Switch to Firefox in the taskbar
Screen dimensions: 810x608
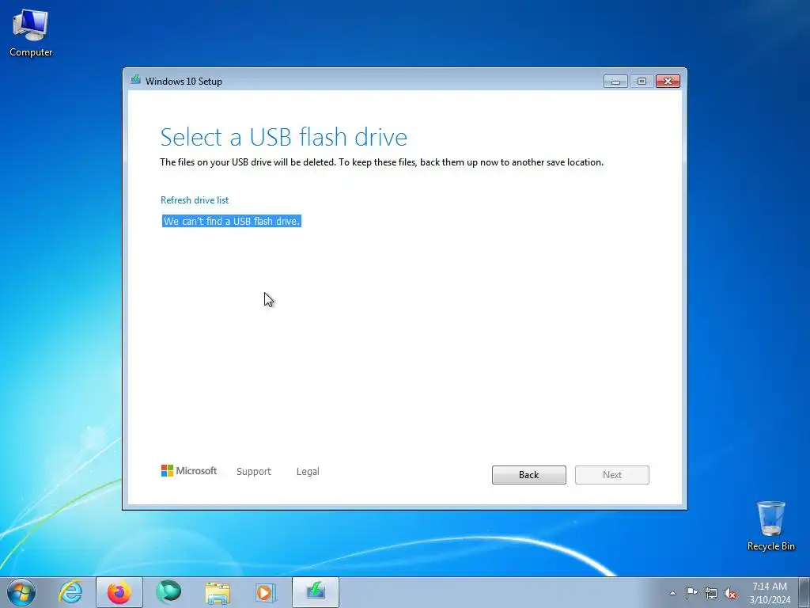[x=119, y=592]
